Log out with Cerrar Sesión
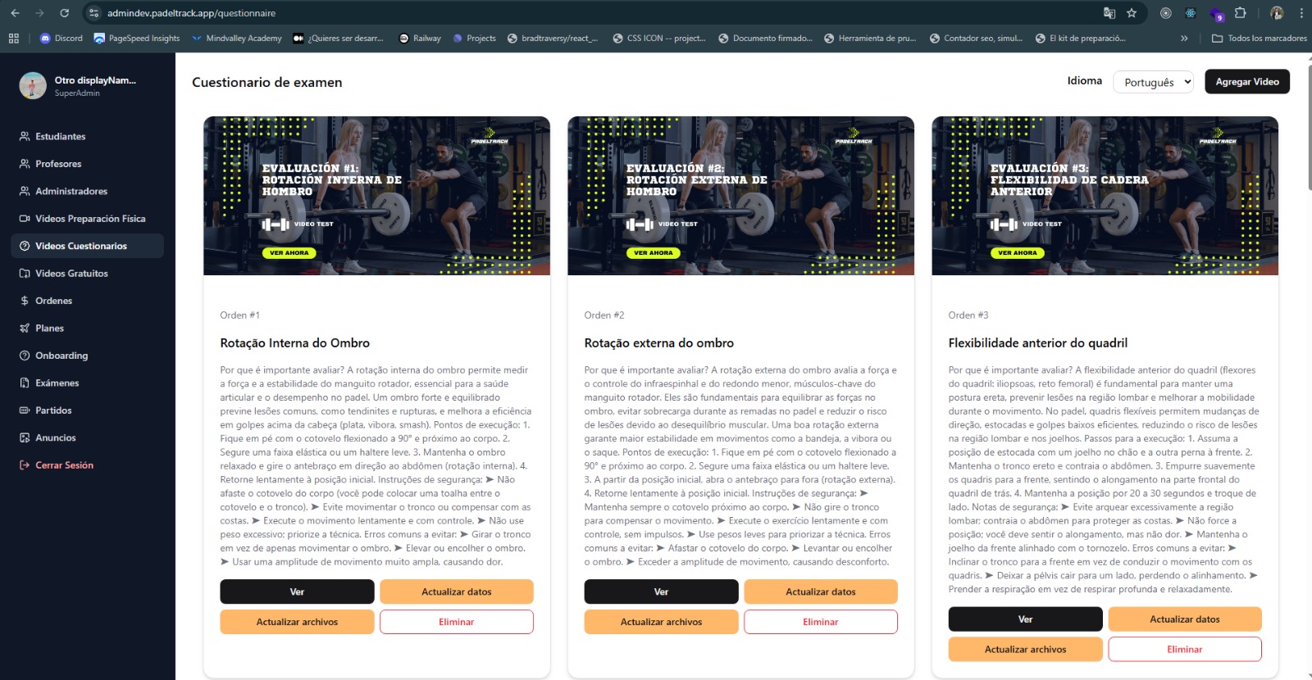This screenshot has height=680, width=1312. 87,465
